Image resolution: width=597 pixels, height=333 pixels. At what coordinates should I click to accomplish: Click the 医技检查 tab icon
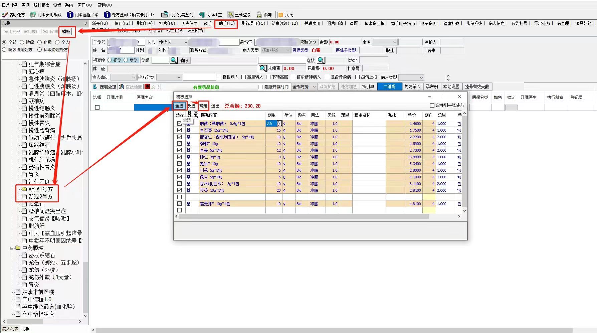tap(122, 87)
